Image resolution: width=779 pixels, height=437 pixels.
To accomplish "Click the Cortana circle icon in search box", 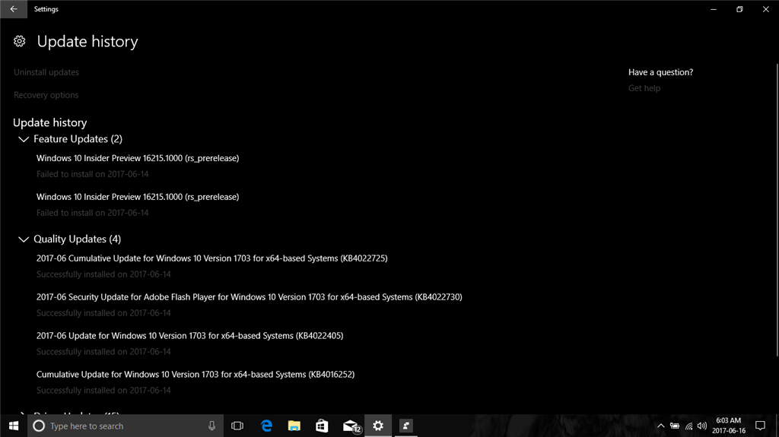I will pos(39,426).
